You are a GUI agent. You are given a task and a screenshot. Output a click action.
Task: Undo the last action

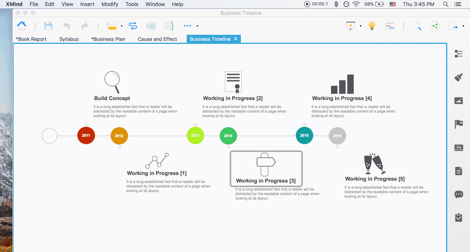[67, 26]
